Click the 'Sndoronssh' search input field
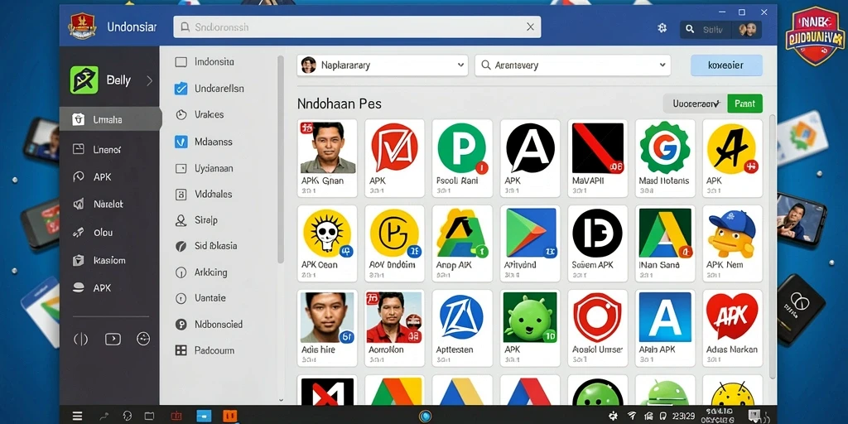This screenshot has width=848, height=424. click(x=357, y=27)
